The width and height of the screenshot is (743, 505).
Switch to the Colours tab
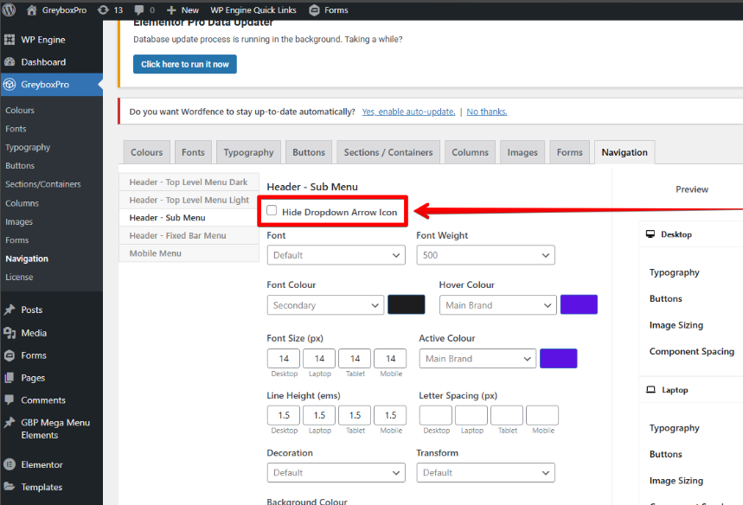click(x=146, y=152)
